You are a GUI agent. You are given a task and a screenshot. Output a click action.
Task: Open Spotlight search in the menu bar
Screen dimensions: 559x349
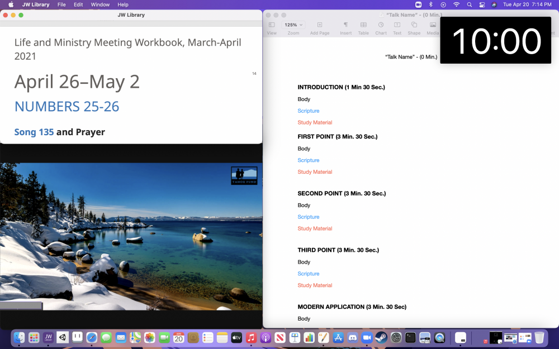[x=470, y=4]
